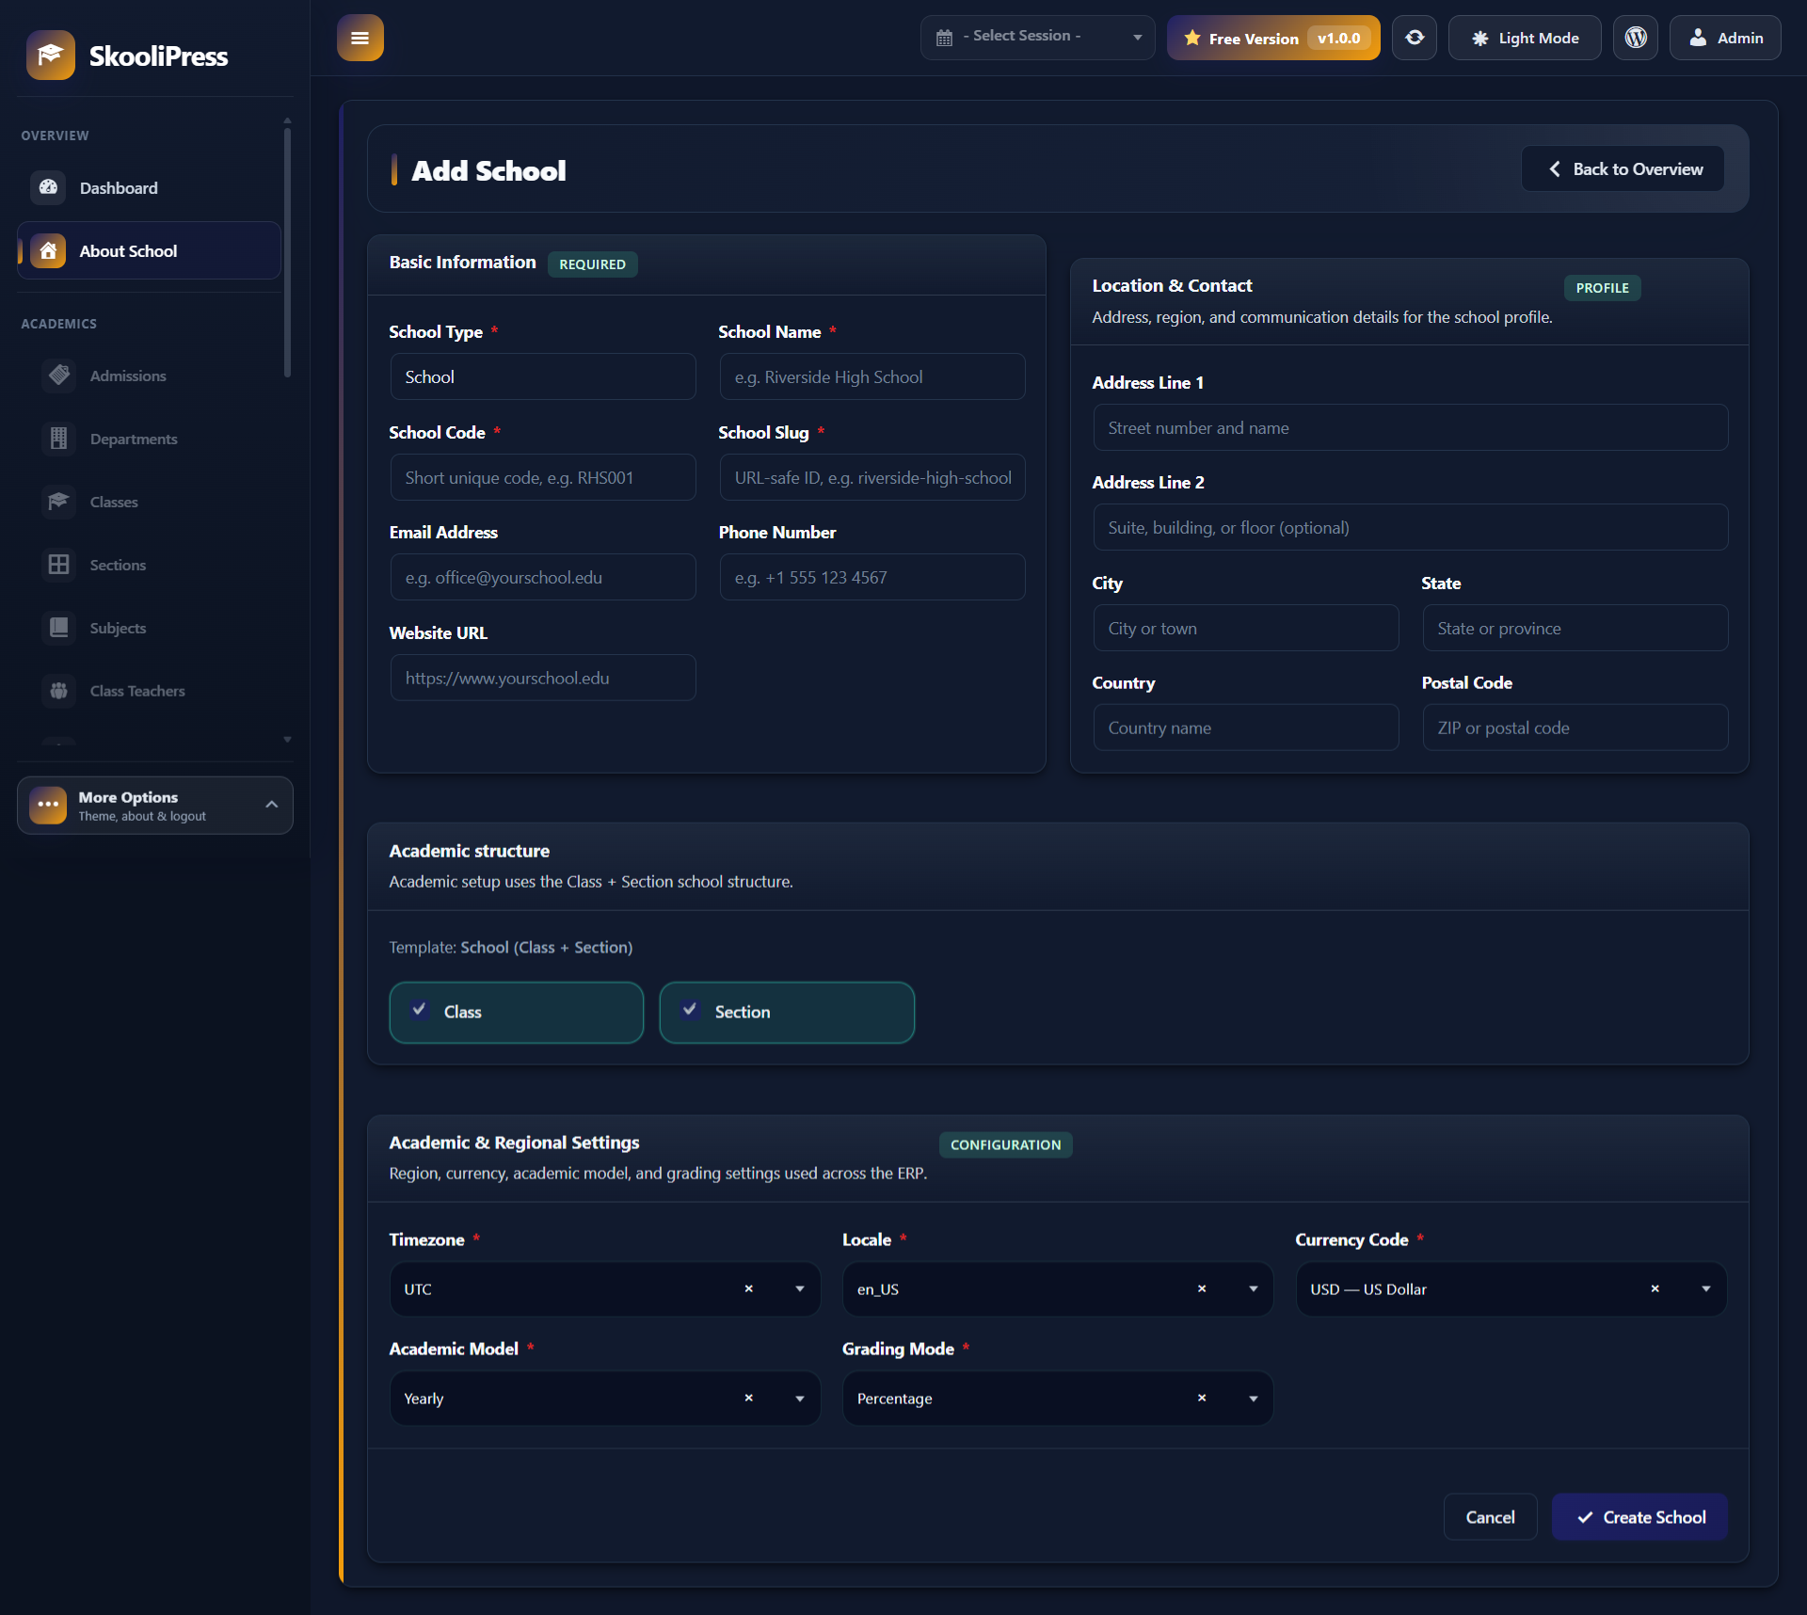Expand the Grading Mode dropdown arrow
Image resolution: width=1807 pixels, height=1615 pixels.
(1254, 1398)
